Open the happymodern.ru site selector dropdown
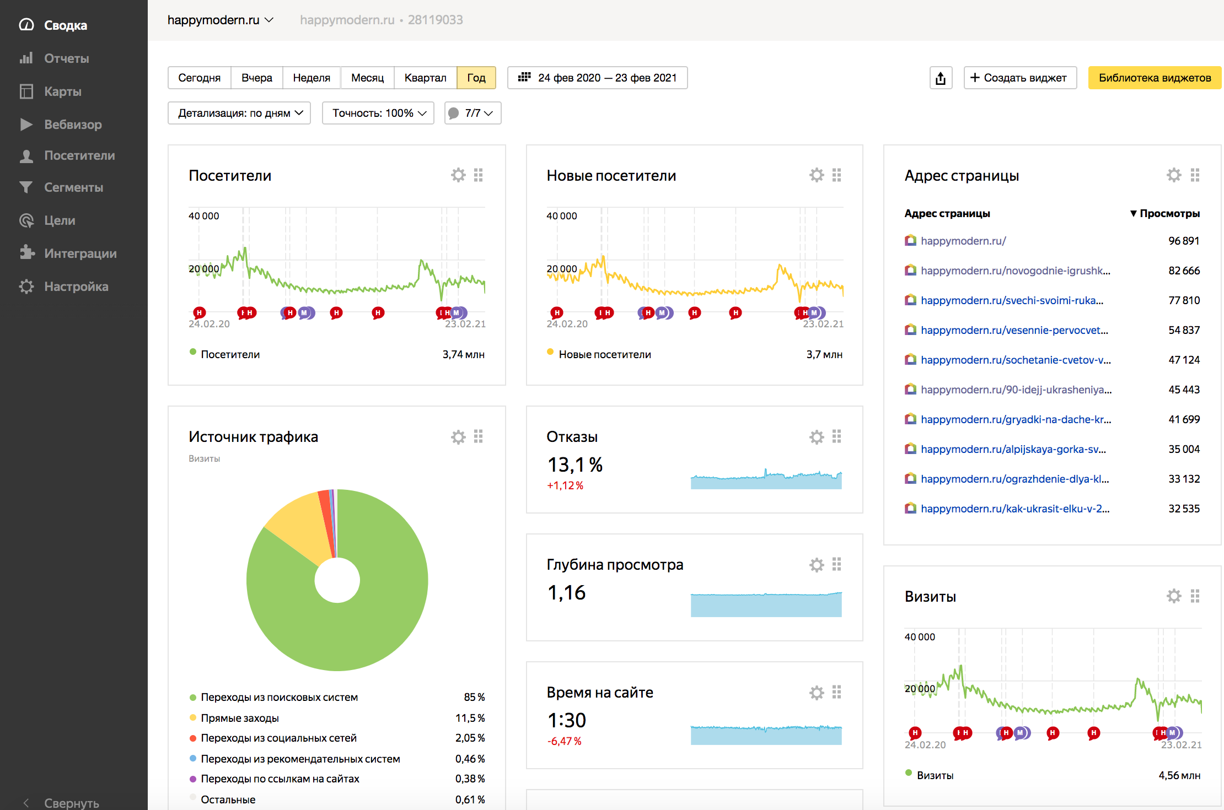 (220, 20)
